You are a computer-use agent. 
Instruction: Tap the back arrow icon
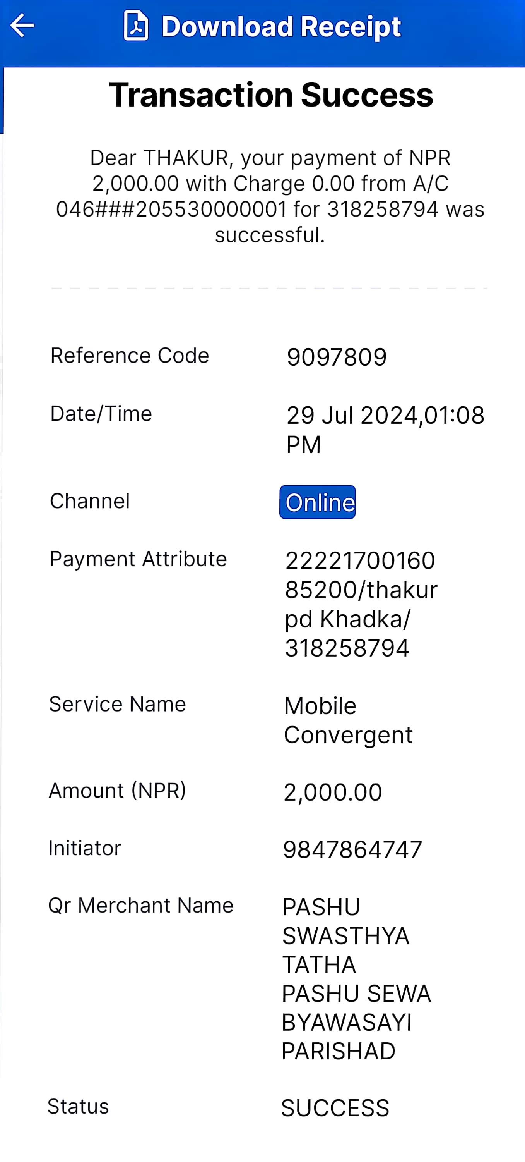pyautogui.click(x=22, y=25)
